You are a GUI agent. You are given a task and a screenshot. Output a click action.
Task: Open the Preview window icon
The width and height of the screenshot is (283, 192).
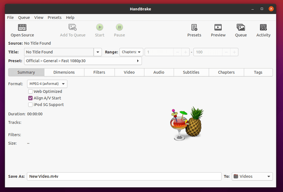[x=218, y=27]
